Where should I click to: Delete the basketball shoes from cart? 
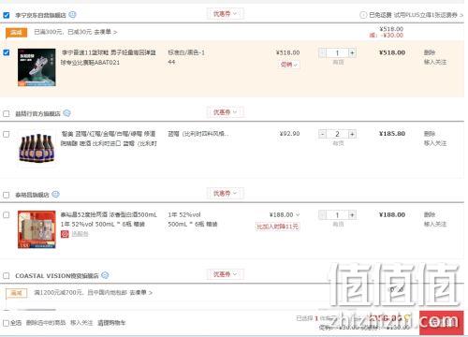click(x=430, y=52)
